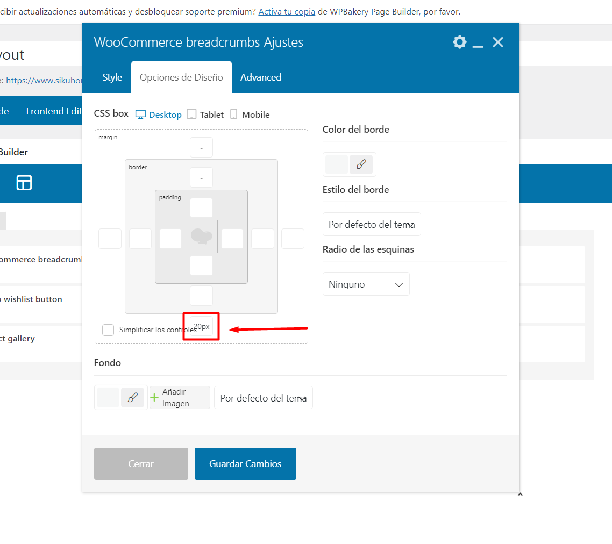Open border color picker brush icon

tap(361, 164)
